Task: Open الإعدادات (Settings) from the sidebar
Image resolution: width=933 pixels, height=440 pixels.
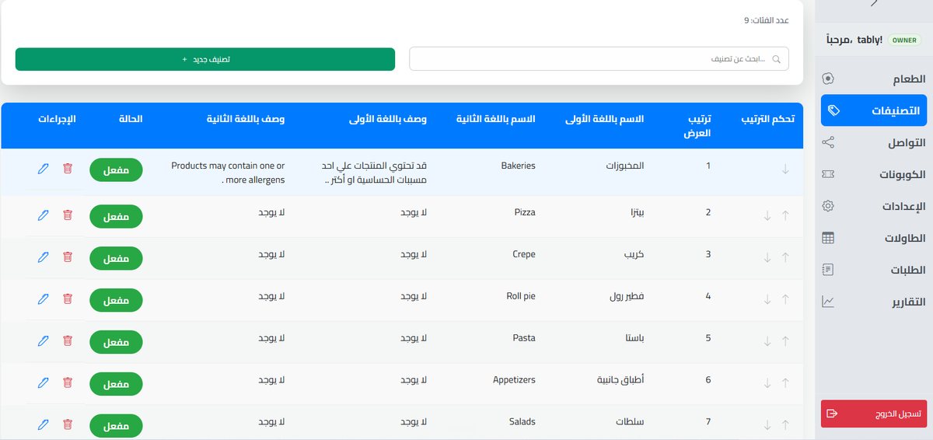Action: (873, 206)
